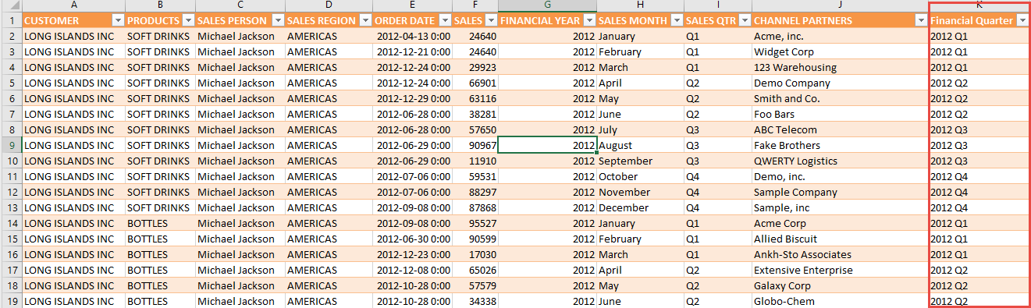Click the CHANNEL PARTNERS header cell
Viewport: 1031px width, 308px height.
click(841, 20)
